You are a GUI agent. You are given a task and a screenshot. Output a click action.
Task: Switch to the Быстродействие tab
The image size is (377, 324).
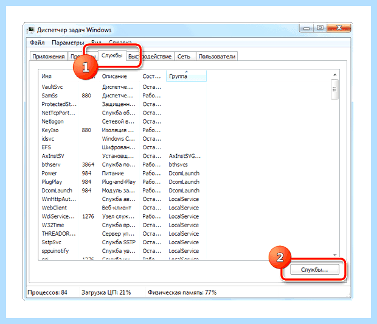[150, 57]
